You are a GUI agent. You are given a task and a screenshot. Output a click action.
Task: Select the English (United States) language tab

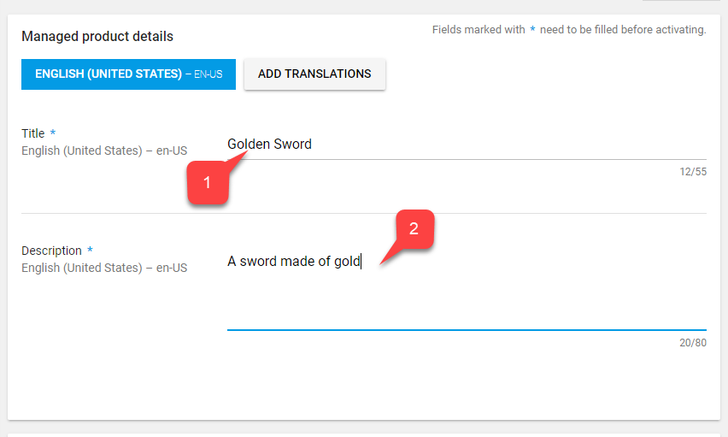(x=128, y=74)
